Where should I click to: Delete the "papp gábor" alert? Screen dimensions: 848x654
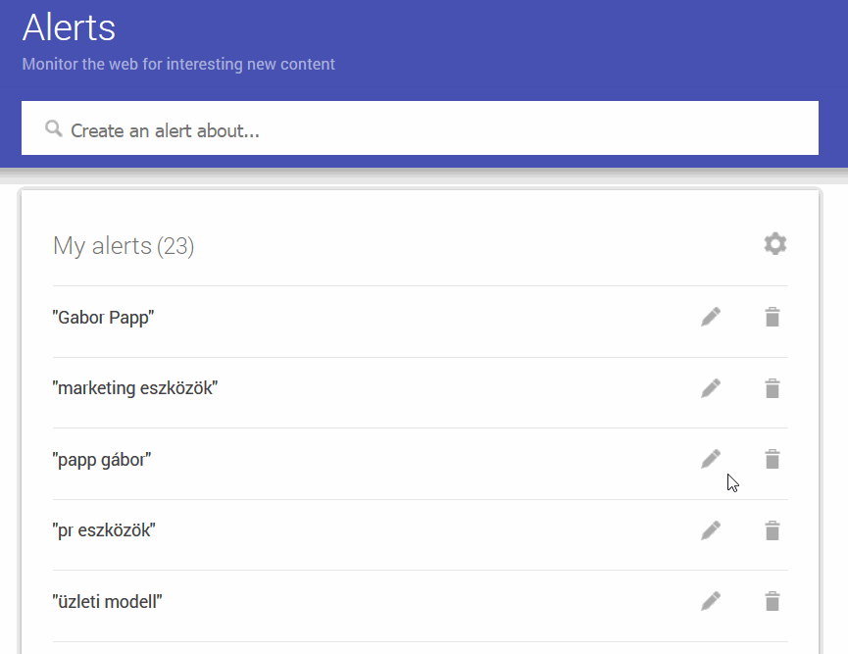[773, 459]
